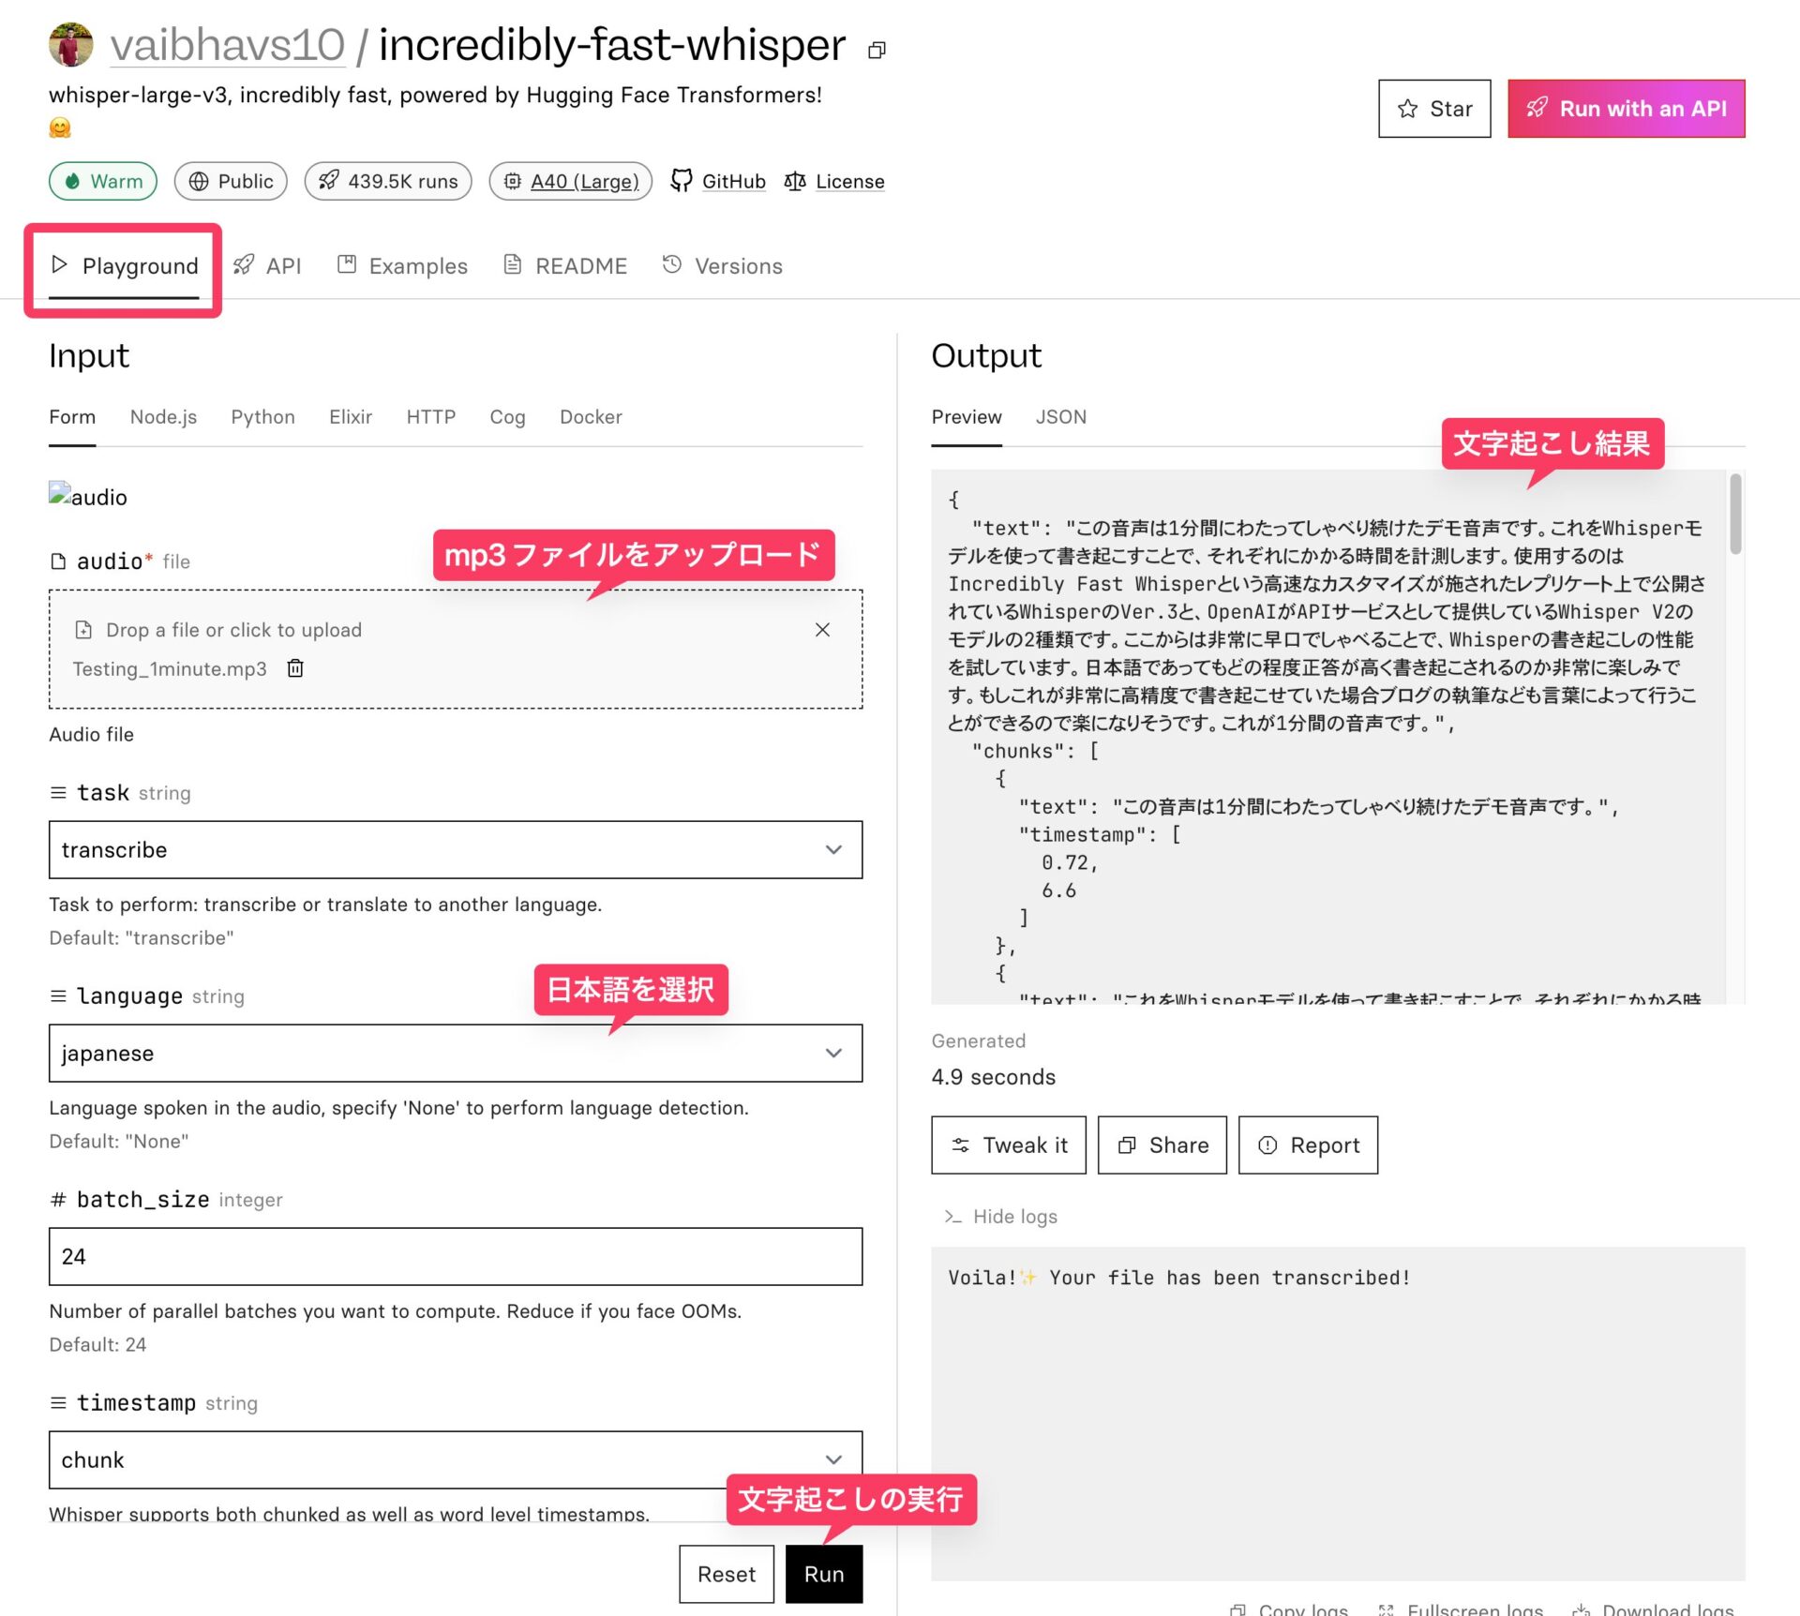This screenshot has height=1616, width=1800.
Task: Copy logs from the output panel
Action: (1289, 1609)
